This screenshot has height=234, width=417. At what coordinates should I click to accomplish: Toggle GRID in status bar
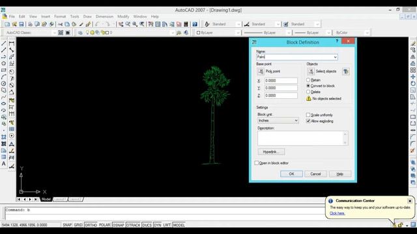click(78, 225)
